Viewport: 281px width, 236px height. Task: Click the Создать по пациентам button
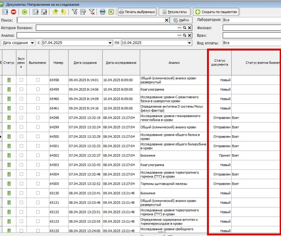pyautogui.click(x=216, y=12)
